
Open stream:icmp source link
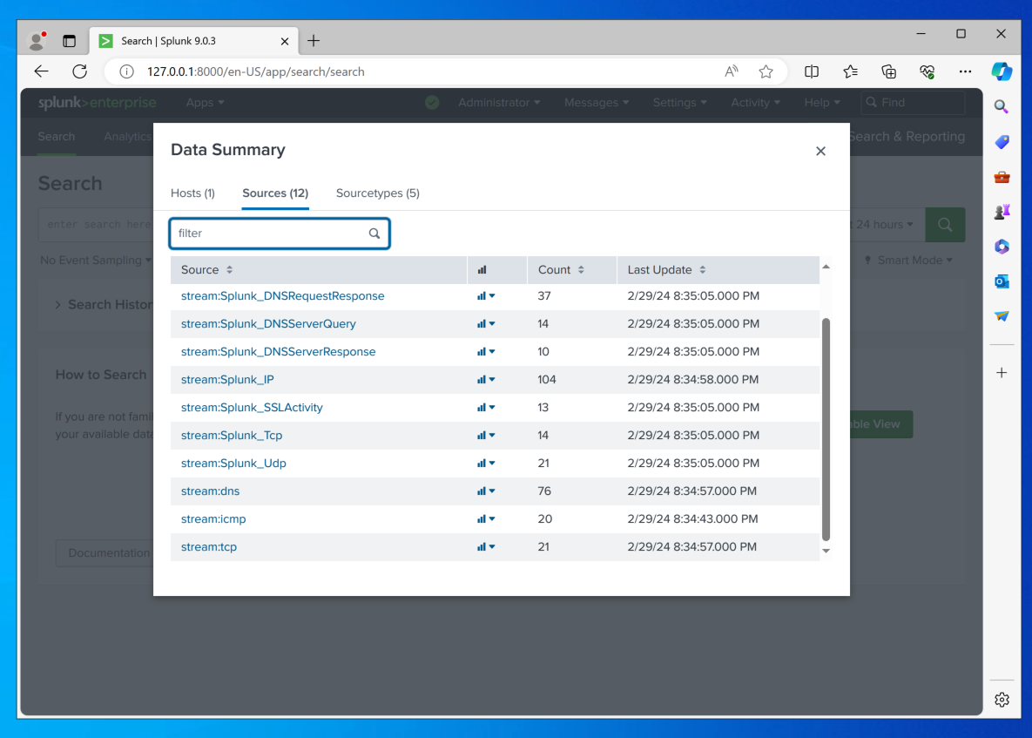[x=213, y=519]
